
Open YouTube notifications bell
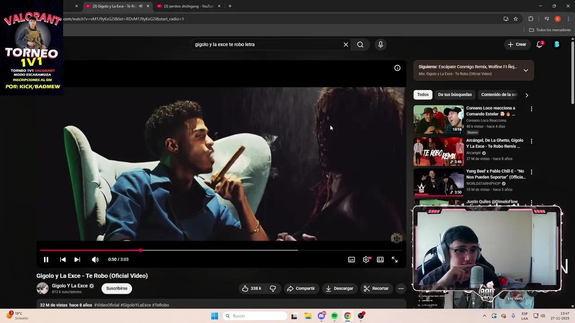click(540, 44)
